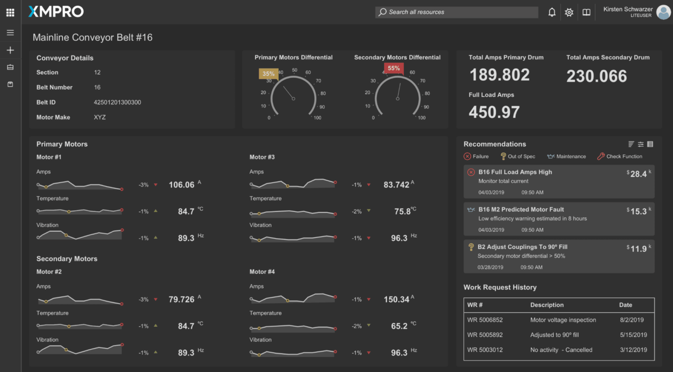The height and width of the screenshot is (372, 673).
Task: Sort recommendations using the sort lines icon
Action: [631, 144]
